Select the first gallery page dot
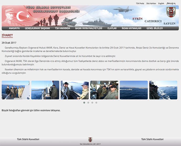The width and height of the screenshot is (181, 146). point(84,103)
